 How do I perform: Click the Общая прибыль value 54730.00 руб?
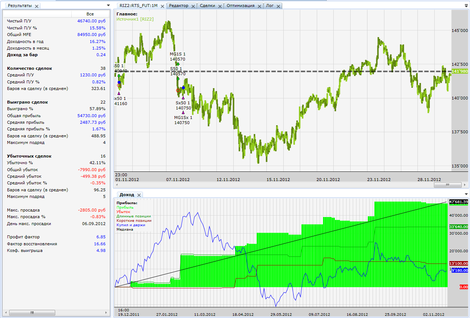click(92, 116)
